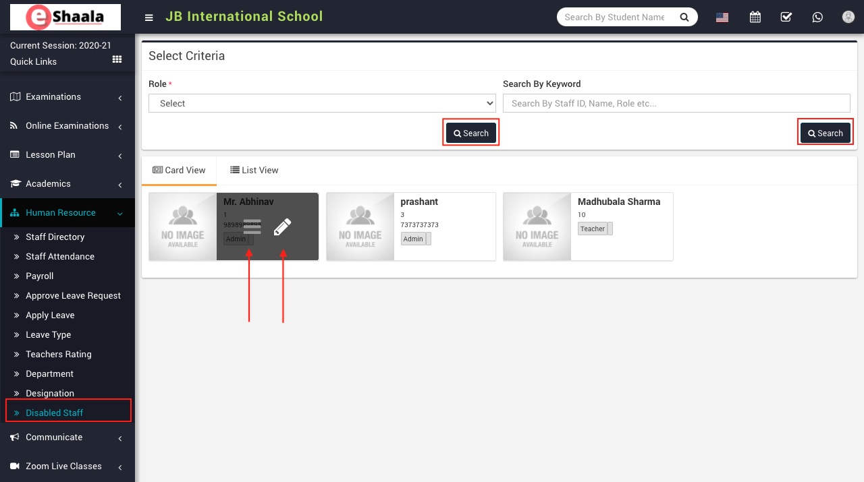Expand the Academics sidebar menu
Viewport: 864px width, 482px height.
pos(67,184)
